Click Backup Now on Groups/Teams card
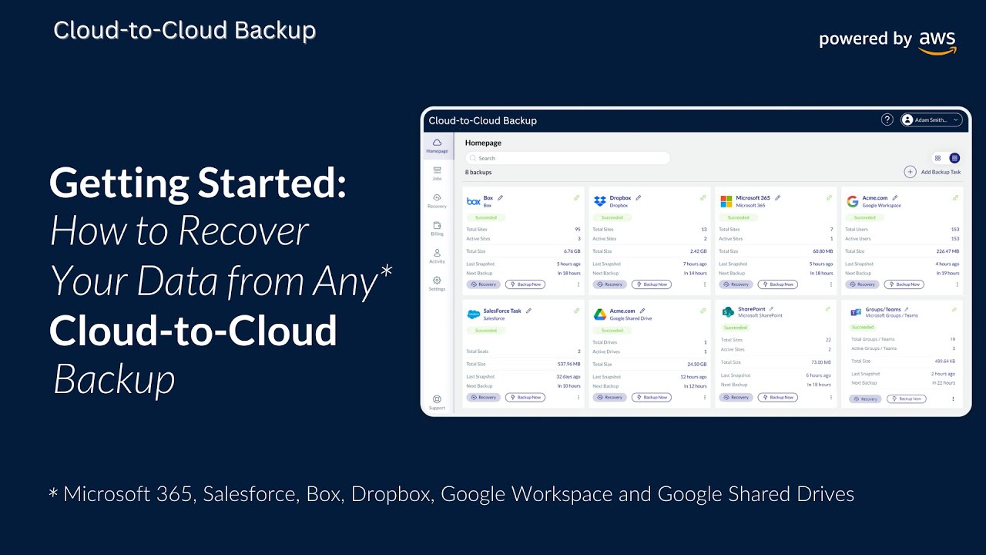Screen dimensions: 986x555 907,399
